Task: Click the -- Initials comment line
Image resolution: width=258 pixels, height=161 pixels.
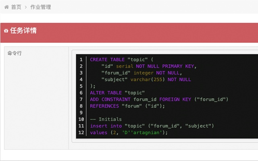Action: [x=106, y=119]
